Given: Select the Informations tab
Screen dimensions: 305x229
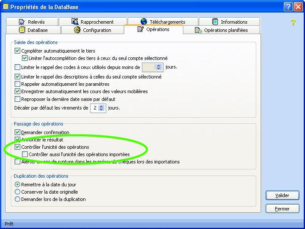Looking at the screenshot, I should [230, 22].
